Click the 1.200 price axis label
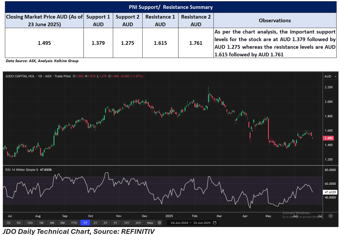The height and width of the screenshot is (235, 339). tap(329, 160)
